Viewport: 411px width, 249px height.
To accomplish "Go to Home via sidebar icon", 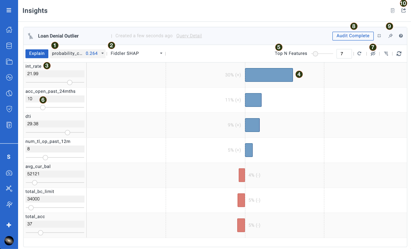I will (9, 30).
